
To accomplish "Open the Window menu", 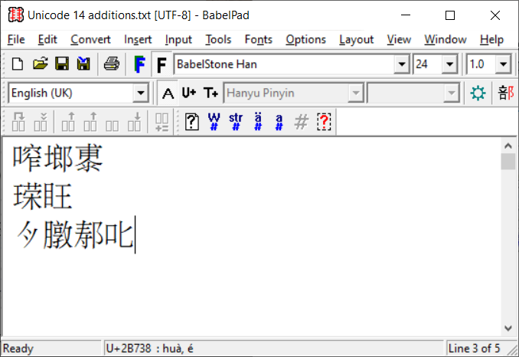I will 446,39.
